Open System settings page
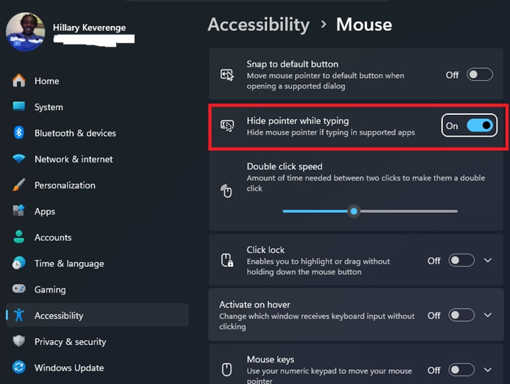510x384 pixels. [97, 107]
